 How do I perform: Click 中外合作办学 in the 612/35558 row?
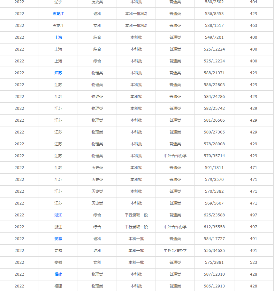click(x=175, y=227)
